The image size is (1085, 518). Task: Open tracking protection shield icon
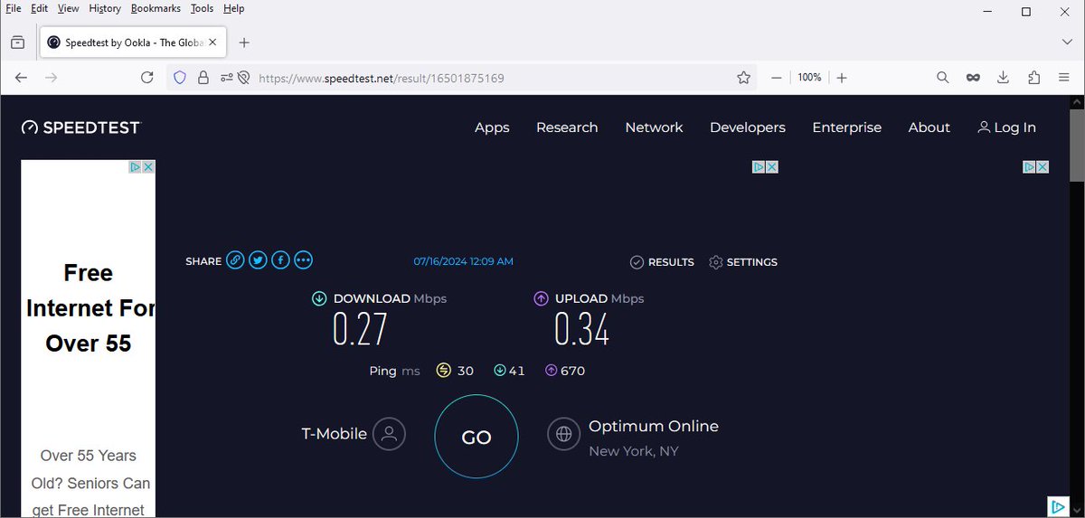(179, 78)
